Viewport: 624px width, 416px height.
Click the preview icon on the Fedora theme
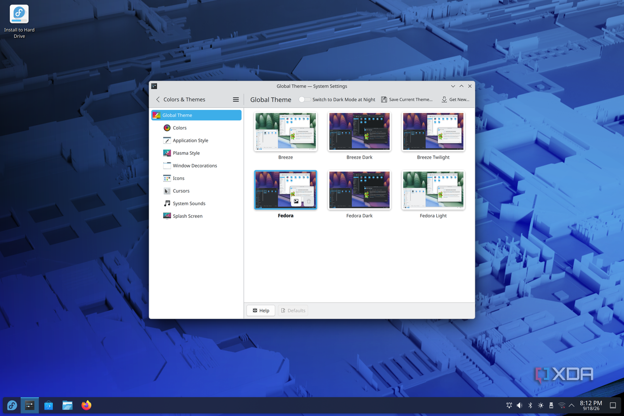tap(296, 201)
